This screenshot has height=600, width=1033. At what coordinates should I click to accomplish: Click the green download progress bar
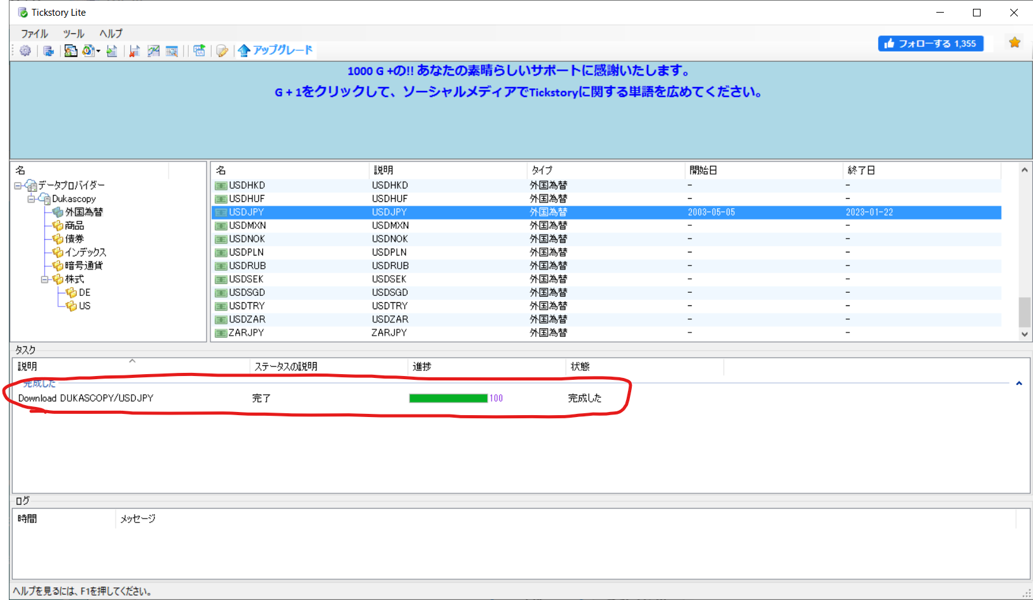click(x=449, y=398)
